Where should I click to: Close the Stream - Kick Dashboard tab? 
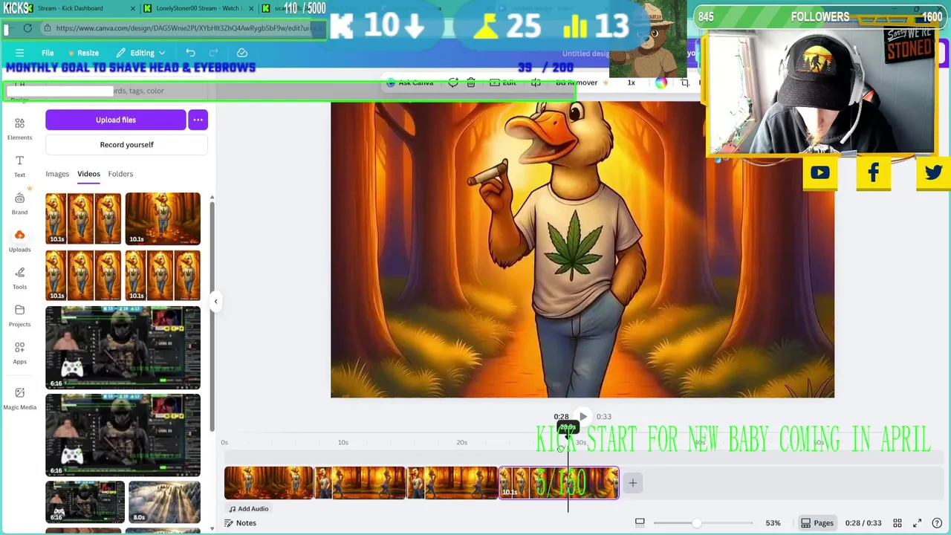click(x=133, y=8)
